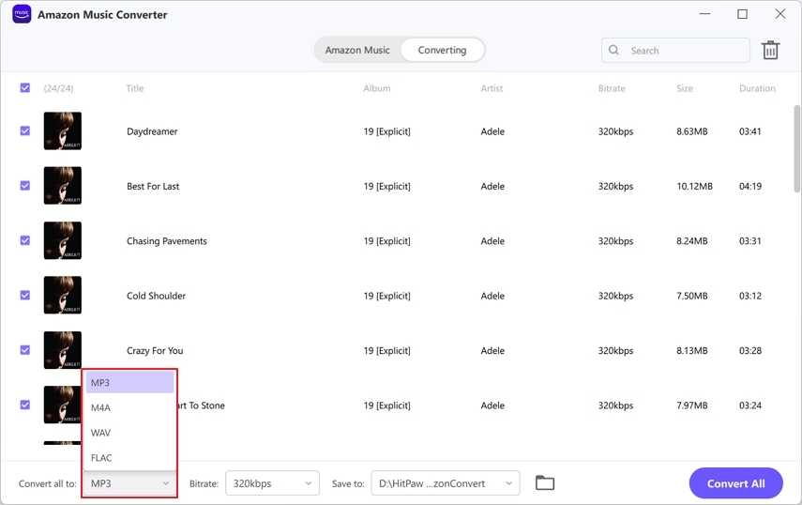
Task: Select MP3 from the format list
Action: (130, 383)
